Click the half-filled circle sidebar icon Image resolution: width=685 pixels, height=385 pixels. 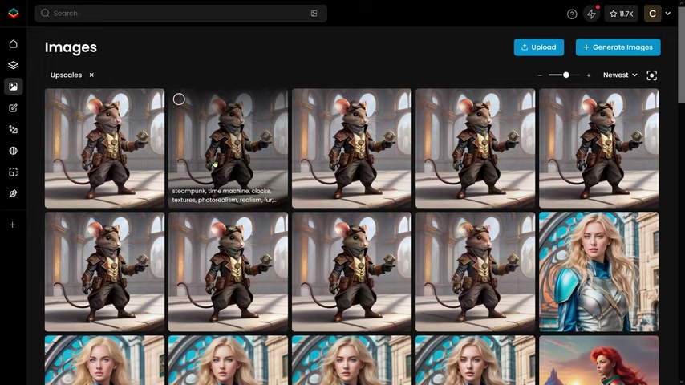(x=13, y=151)
